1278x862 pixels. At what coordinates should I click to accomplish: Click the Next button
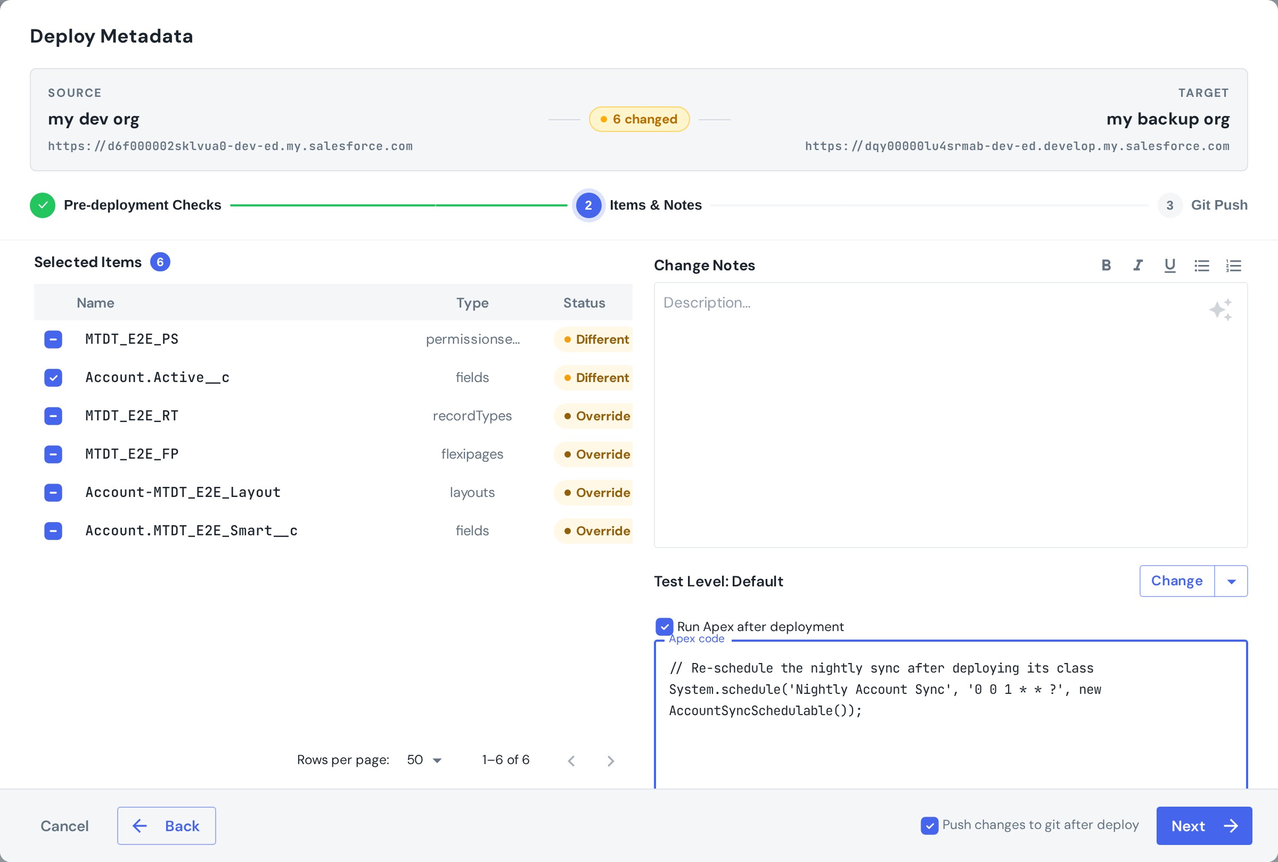[1204, 826]
